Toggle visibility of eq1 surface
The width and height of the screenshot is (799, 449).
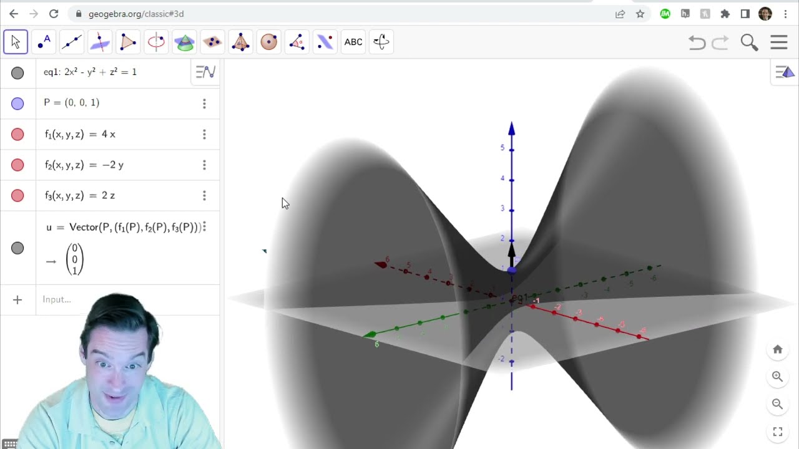coord(17,73)
